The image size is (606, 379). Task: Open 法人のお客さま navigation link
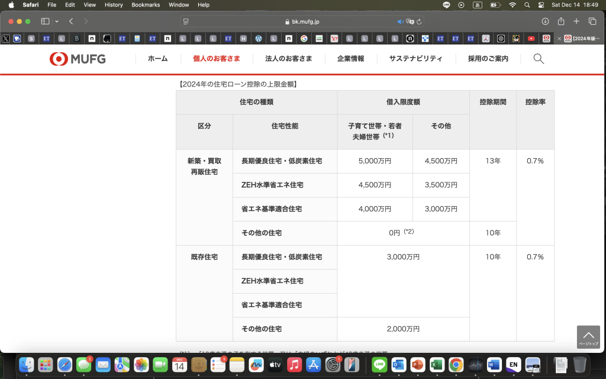coord(288,59)
